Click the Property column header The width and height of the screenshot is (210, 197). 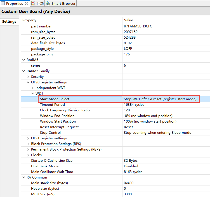click(x=29, y=20)
